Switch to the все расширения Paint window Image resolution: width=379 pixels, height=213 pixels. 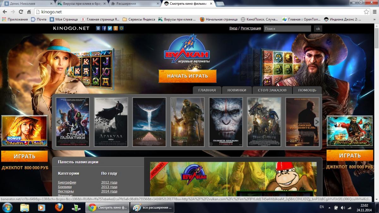pyautogui.click(x=152, y=207)
